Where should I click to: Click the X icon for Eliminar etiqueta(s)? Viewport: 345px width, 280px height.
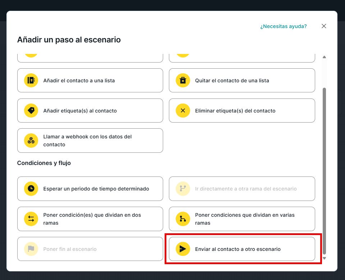pyautogui.click(x=183, y=111)
